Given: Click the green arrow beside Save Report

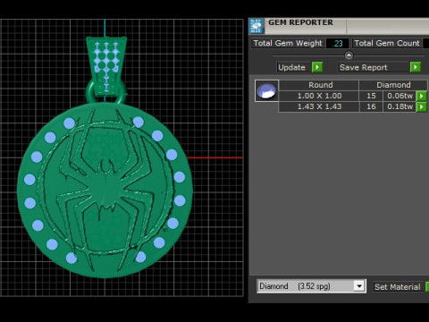Looking at the screenshot, I should (416, 67).
